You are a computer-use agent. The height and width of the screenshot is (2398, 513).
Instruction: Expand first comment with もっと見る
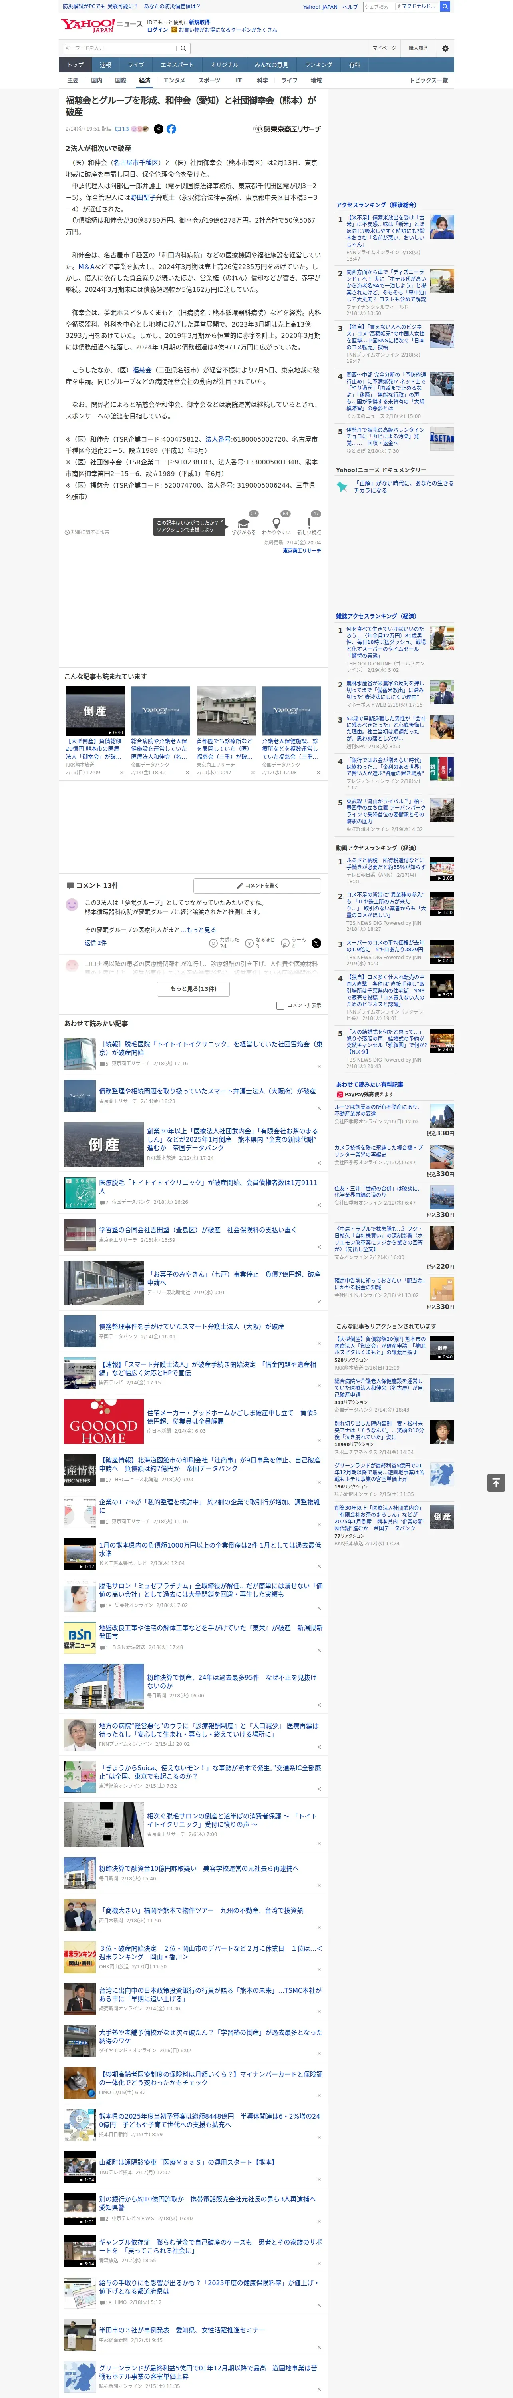click(x=200, y=930)
